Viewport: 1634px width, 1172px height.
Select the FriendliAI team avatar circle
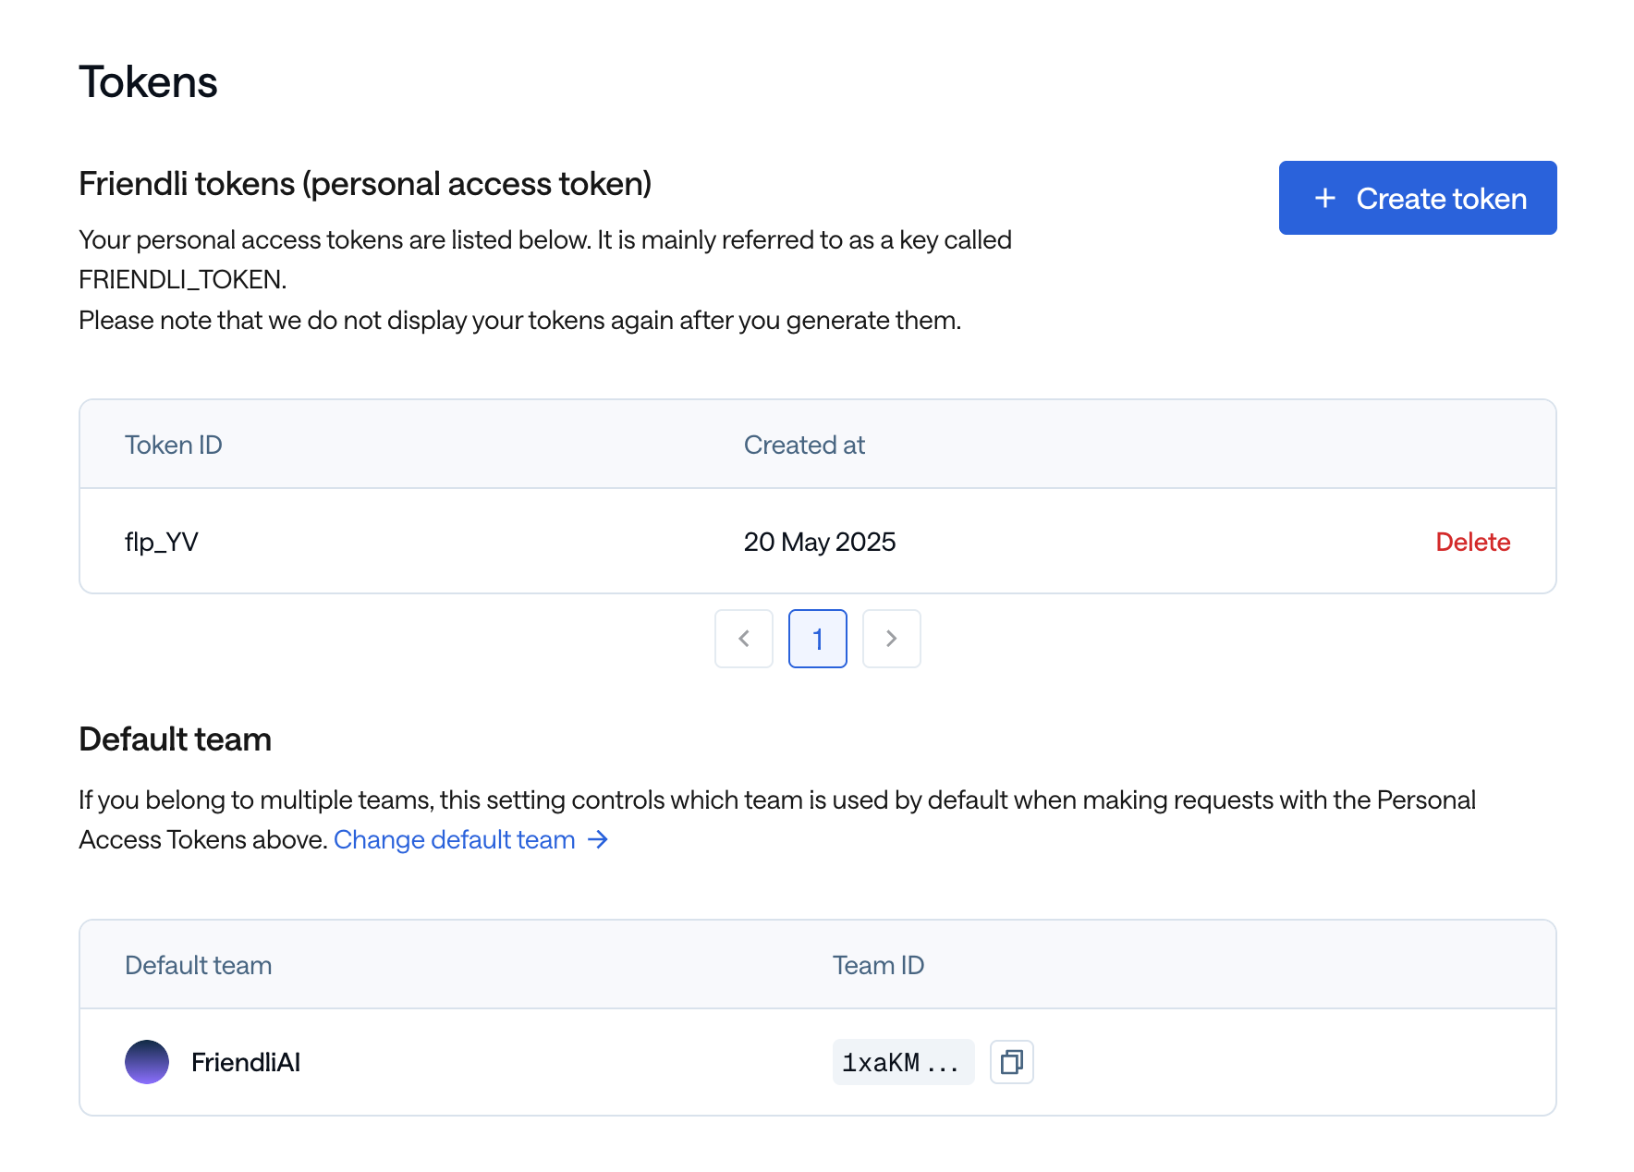(147, 1062)
